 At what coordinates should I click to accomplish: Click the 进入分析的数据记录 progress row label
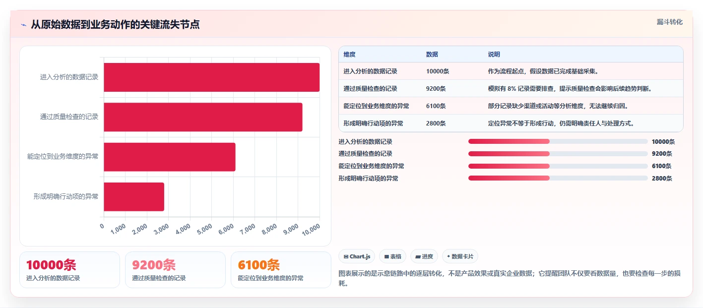point(365,141)
